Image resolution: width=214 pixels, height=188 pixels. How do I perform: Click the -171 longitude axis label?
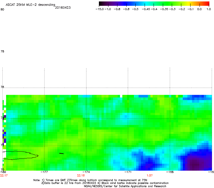[128, 172]
